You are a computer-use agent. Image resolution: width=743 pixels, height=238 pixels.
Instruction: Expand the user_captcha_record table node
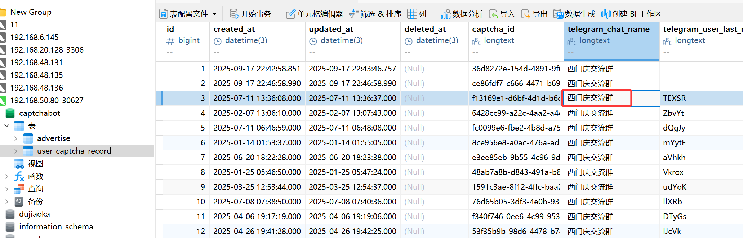pyautogui.click(x=16, y=151)
